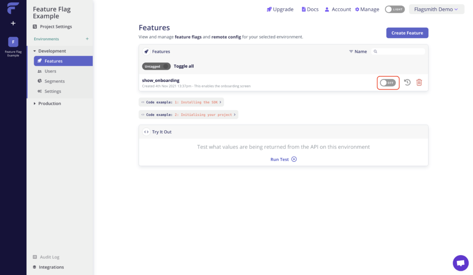This screenshot has width=473, height=275.
Task: Open the Account page
Action: click(x=338, y=9)
